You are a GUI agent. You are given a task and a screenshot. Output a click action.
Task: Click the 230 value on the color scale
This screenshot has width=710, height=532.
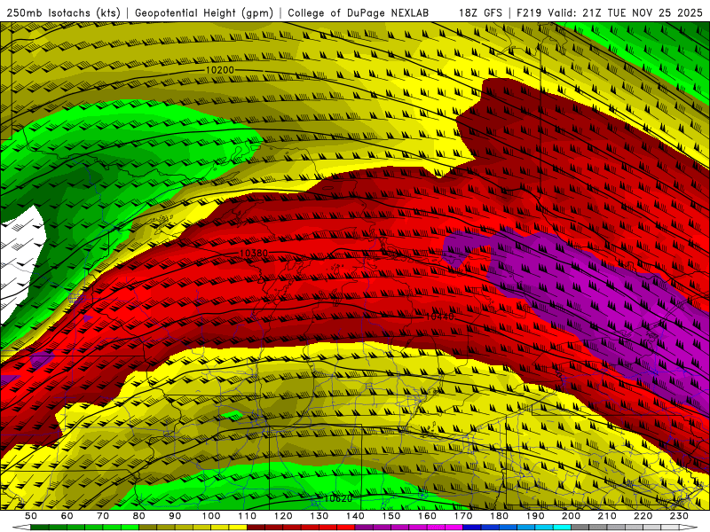pyautogui.click(x=679, y=516)
